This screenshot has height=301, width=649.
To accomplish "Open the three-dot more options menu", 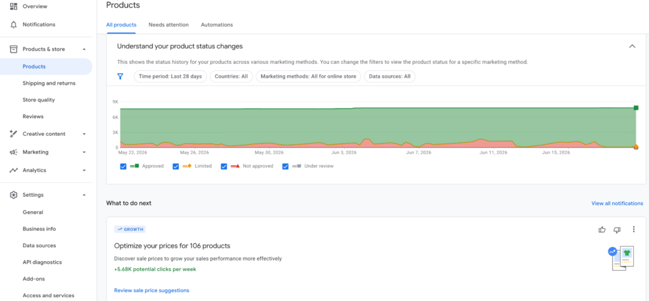I will tap(633, 229).
